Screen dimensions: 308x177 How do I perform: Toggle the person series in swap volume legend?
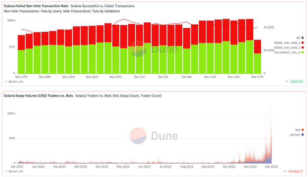click(x=297, y=135)
